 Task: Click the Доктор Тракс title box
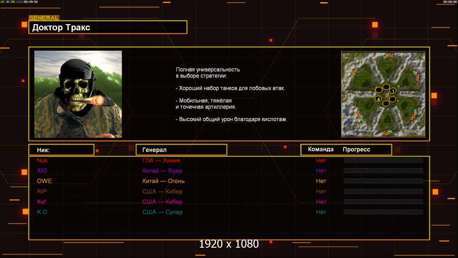(x=109, y=28)
